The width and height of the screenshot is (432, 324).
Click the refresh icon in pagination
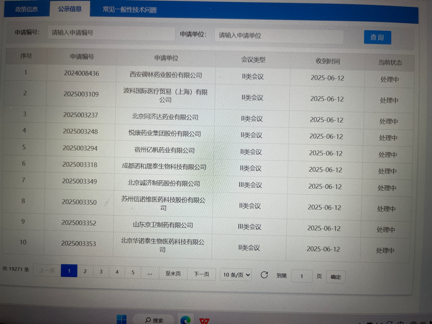(264, 275)
